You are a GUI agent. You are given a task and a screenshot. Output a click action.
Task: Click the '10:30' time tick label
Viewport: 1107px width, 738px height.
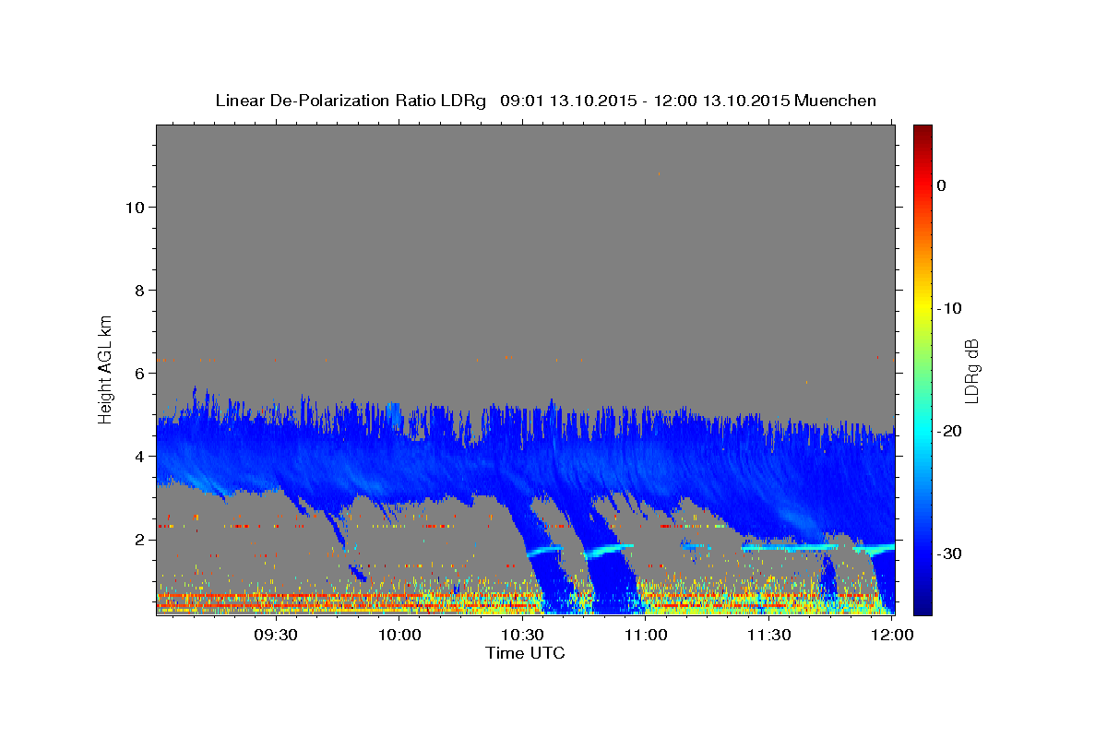point(523,635)
